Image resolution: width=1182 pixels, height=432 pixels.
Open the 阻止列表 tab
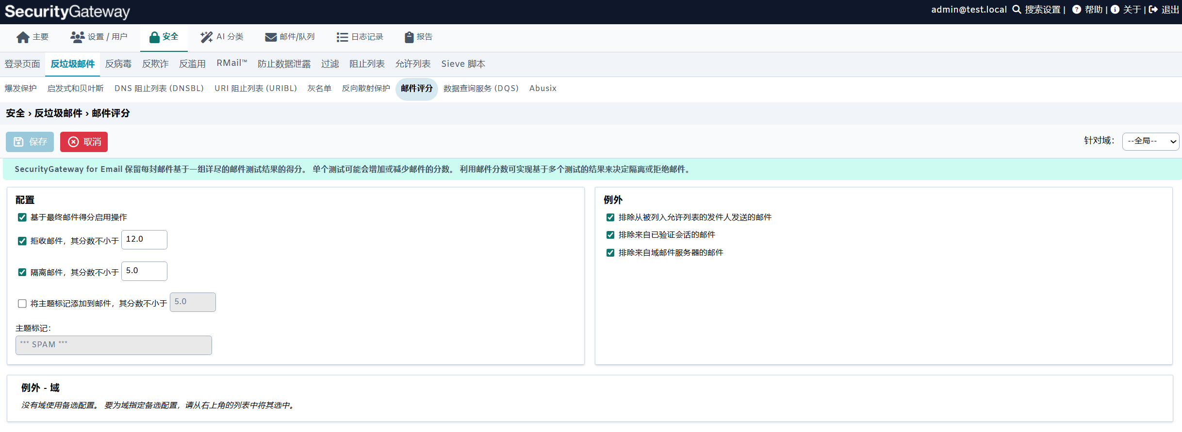pyautogui.click(x=367, y=64)
